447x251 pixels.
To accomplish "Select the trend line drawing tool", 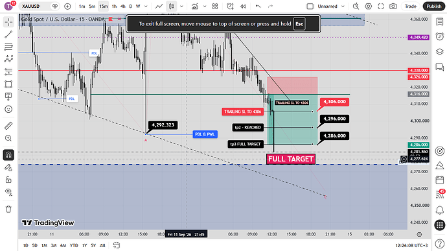I will 8,34.
